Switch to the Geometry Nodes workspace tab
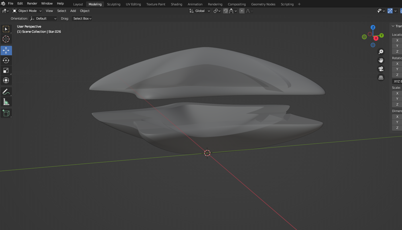Image resolution: width=402 pixels, height=230 pixels. tap(263, 4)
